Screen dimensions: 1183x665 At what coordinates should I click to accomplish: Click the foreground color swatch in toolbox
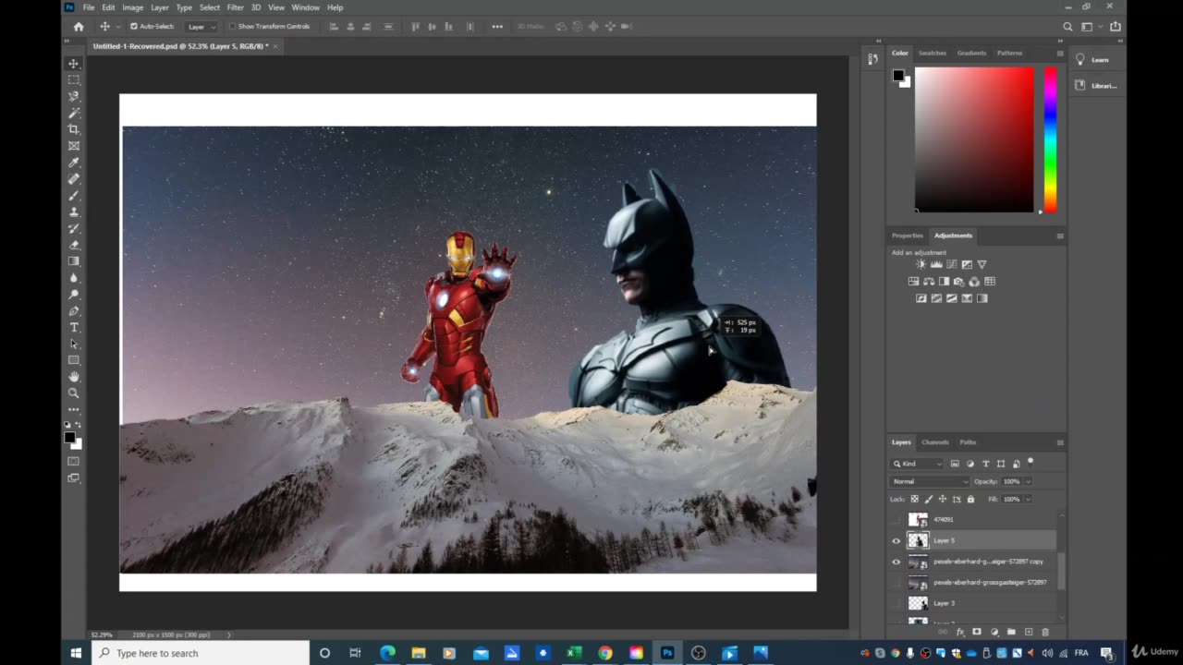(x=69, y=438)
